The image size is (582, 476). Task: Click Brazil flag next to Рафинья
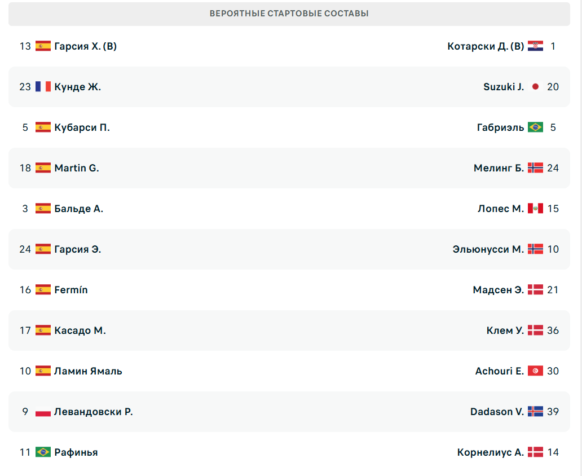coord(43,452)
